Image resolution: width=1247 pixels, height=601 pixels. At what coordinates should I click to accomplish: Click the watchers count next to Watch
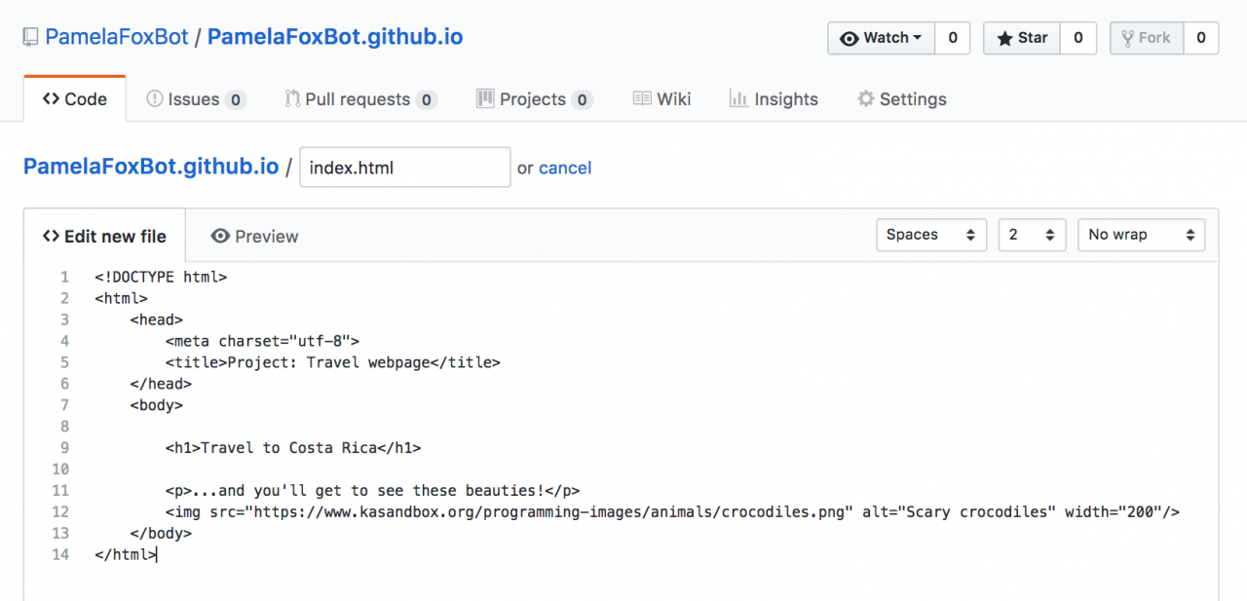click(952, 38)
